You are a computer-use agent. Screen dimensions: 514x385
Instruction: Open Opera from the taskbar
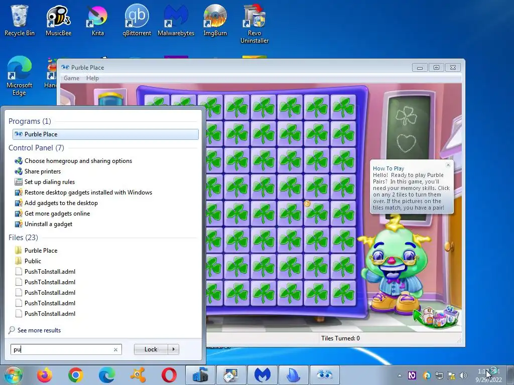(x=169, y=375)
